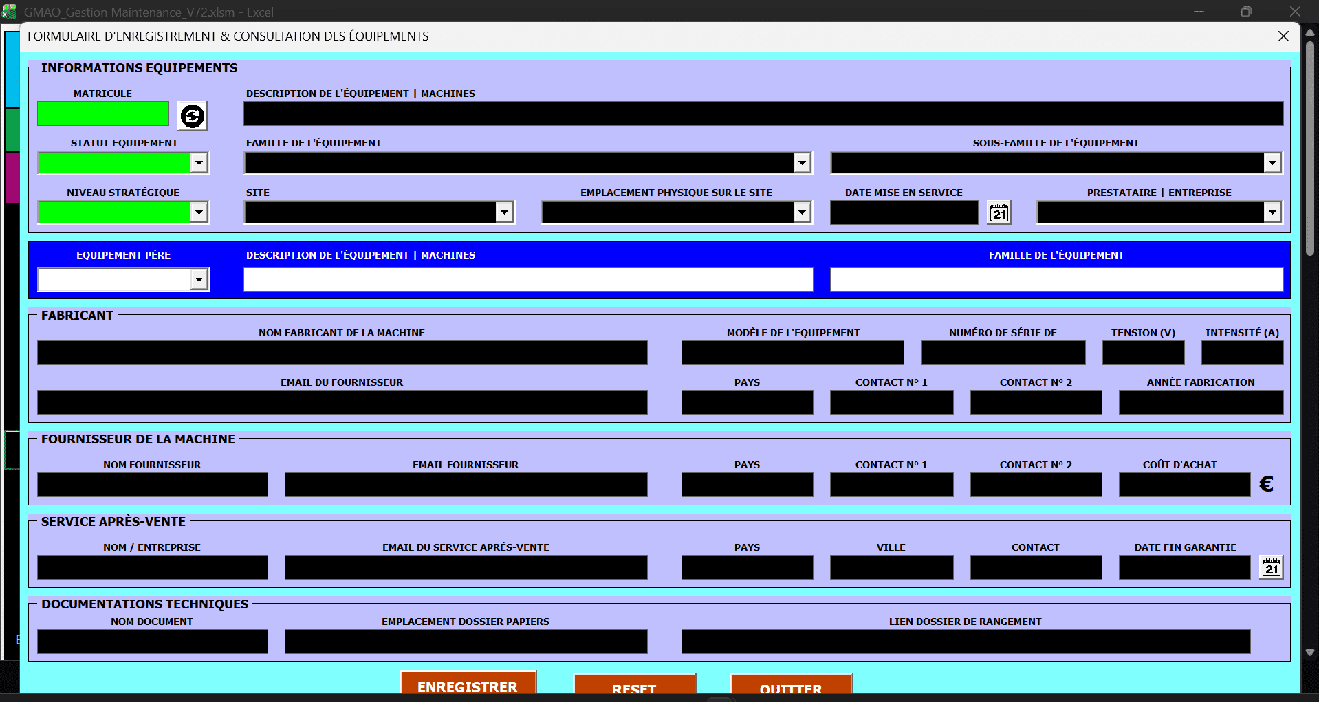This screenshot has height=702, width=1319.
Task: Click the green Matricule input field
Action: click(103, 113)
